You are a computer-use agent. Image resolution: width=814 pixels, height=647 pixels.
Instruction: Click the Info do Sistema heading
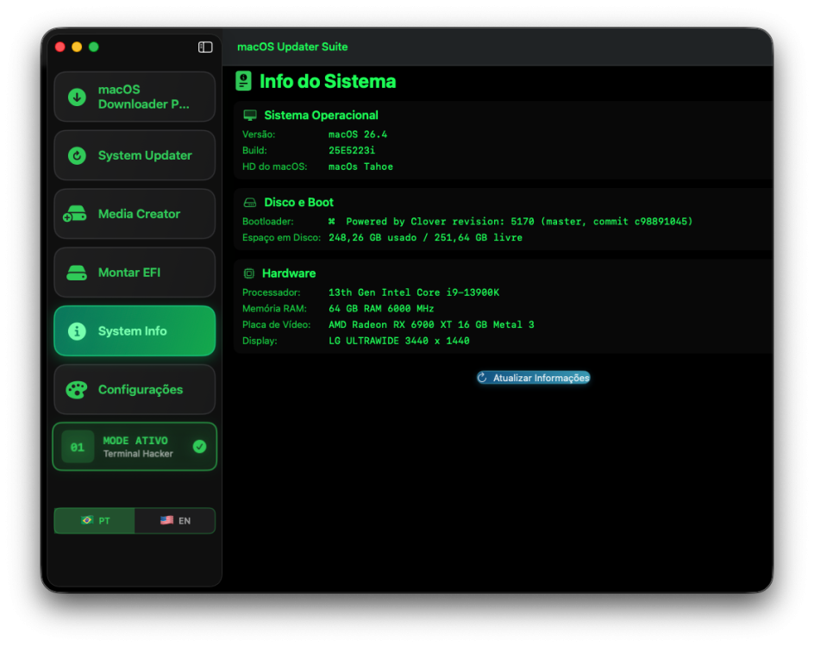pos(328,82)
